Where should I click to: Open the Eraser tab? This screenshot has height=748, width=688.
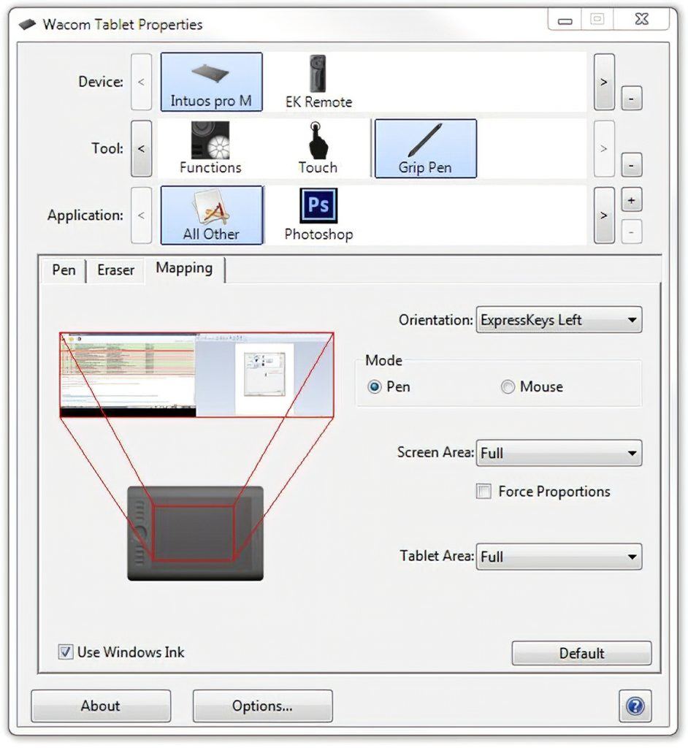click(115, 270)
